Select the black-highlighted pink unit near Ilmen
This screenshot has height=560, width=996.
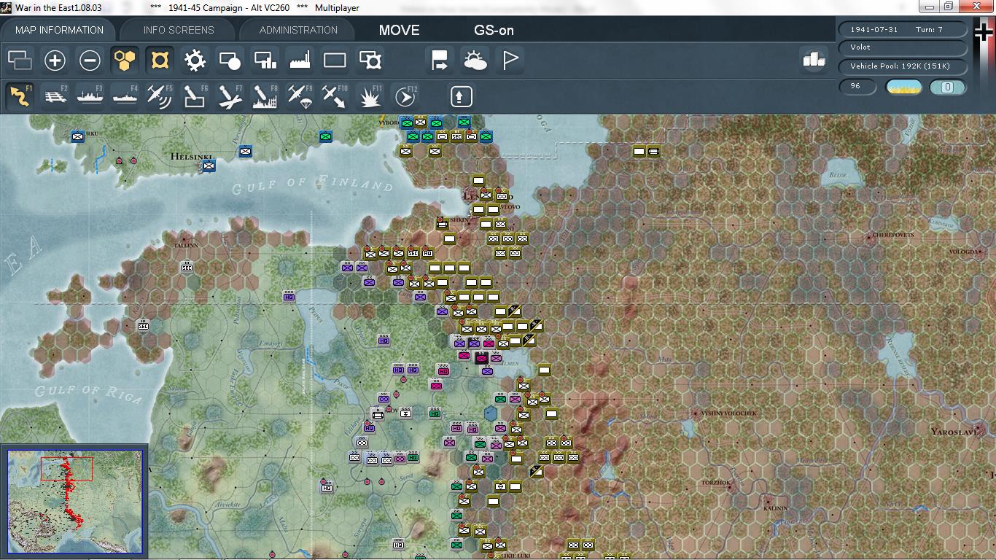pos(481,357)
